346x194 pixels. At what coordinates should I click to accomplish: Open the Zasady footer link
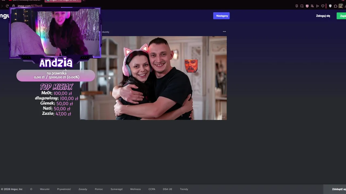coord(83,189)
